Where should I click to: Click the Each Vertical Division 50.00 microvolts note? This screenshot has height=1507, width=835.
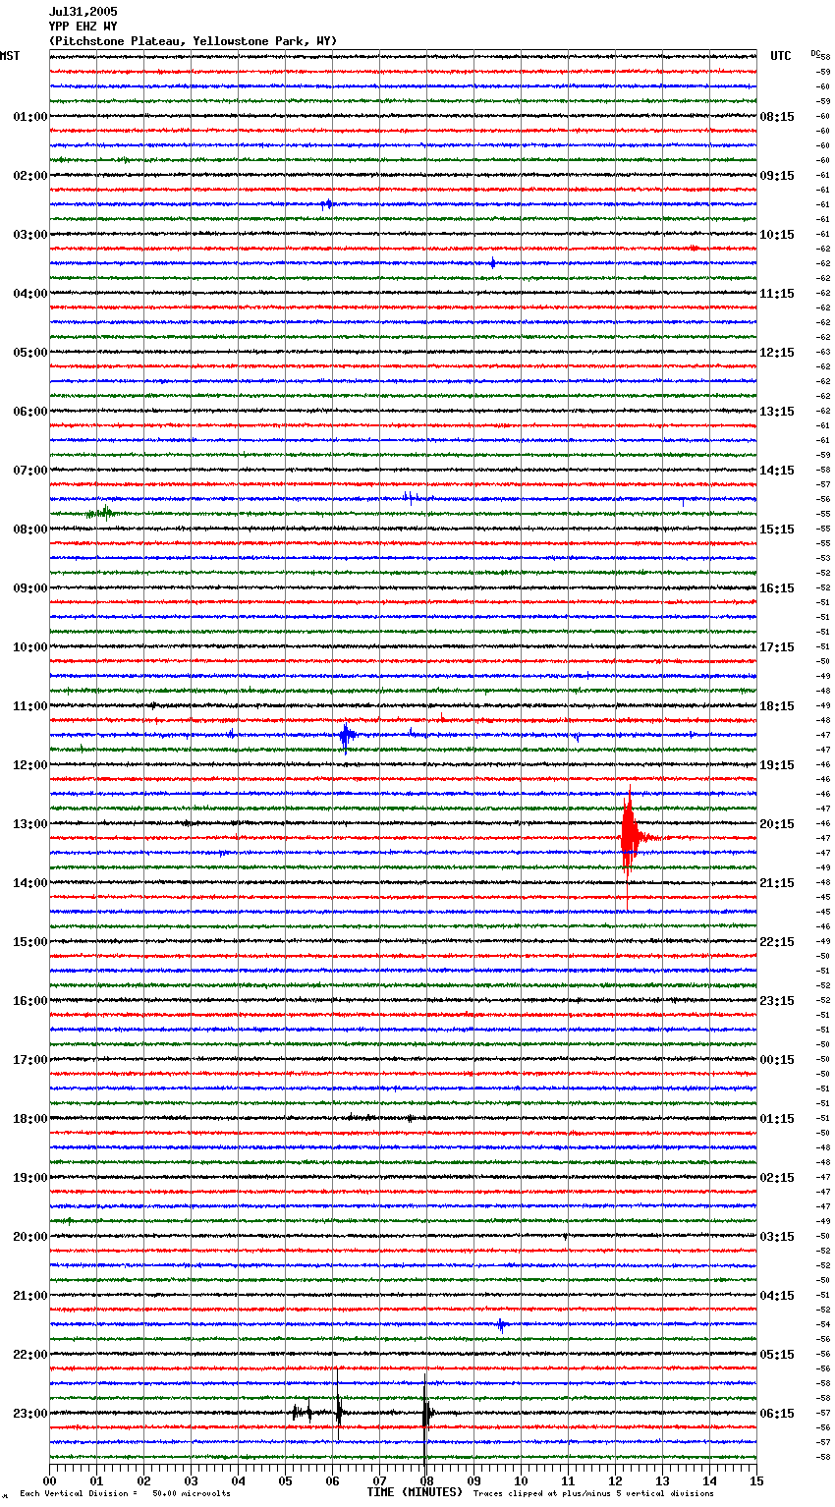tap(125, 1493)
